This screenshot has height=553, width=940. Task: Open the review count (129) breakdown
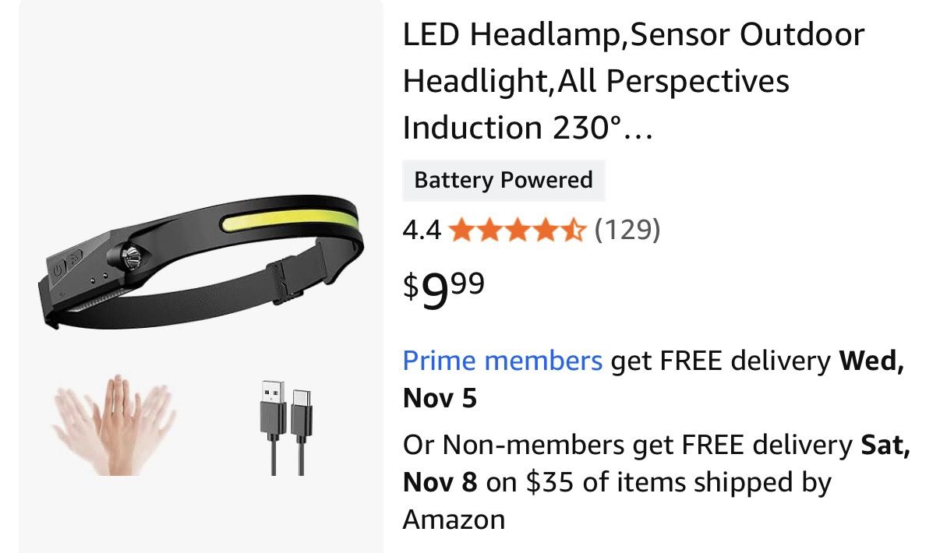[x=627, y=231]
